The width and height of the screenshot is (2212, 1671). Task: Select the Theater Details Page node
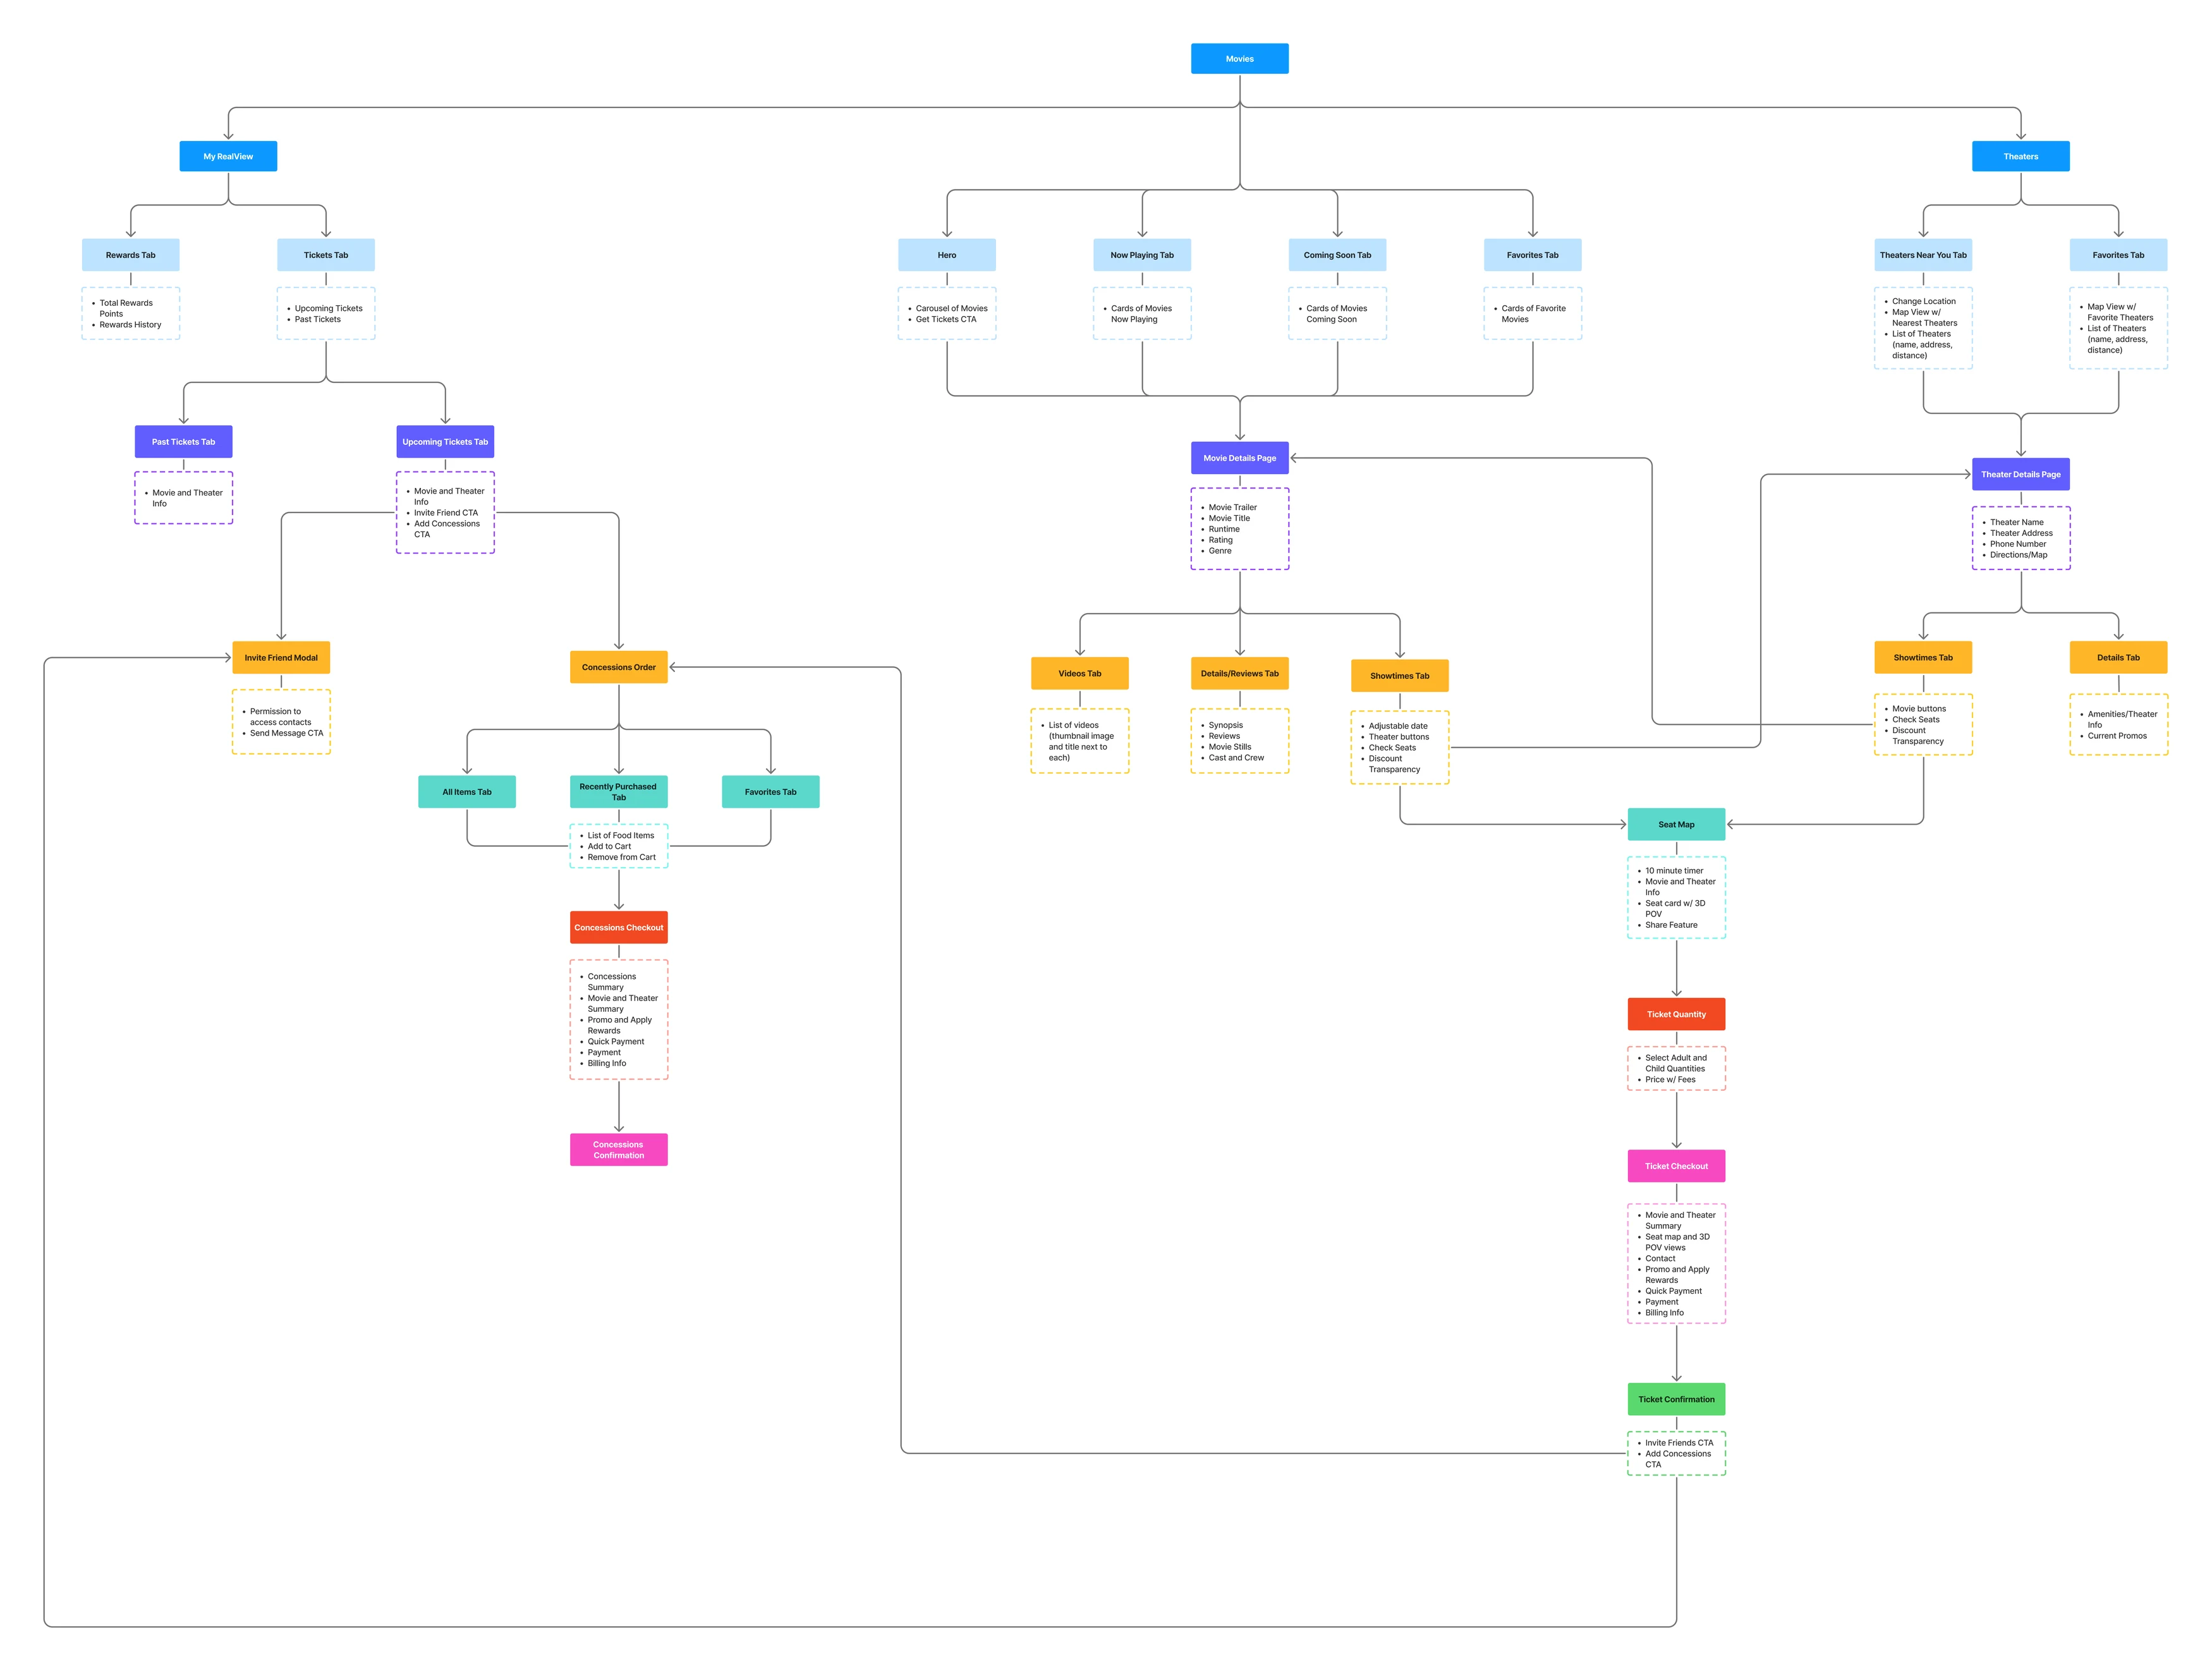pyautogui.click(x=2020, y=474)
